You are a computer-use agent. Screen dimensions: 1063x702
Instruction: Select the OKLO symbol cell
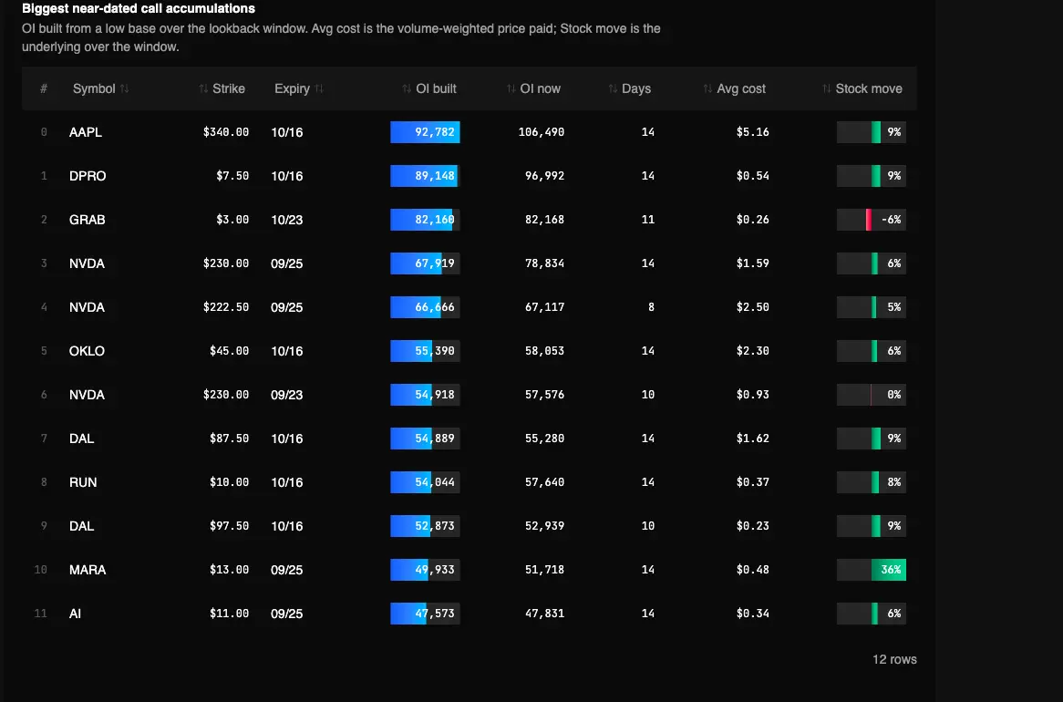tap(87, 351)
